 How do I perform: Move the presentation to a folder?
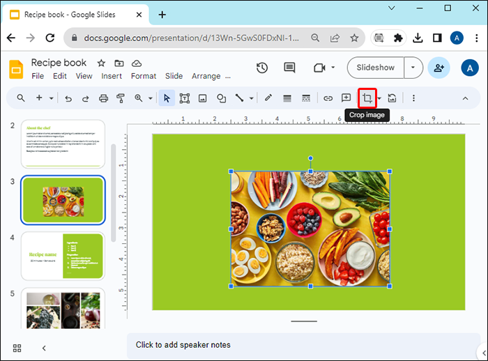pyautogui.click(x=119, y=63)
